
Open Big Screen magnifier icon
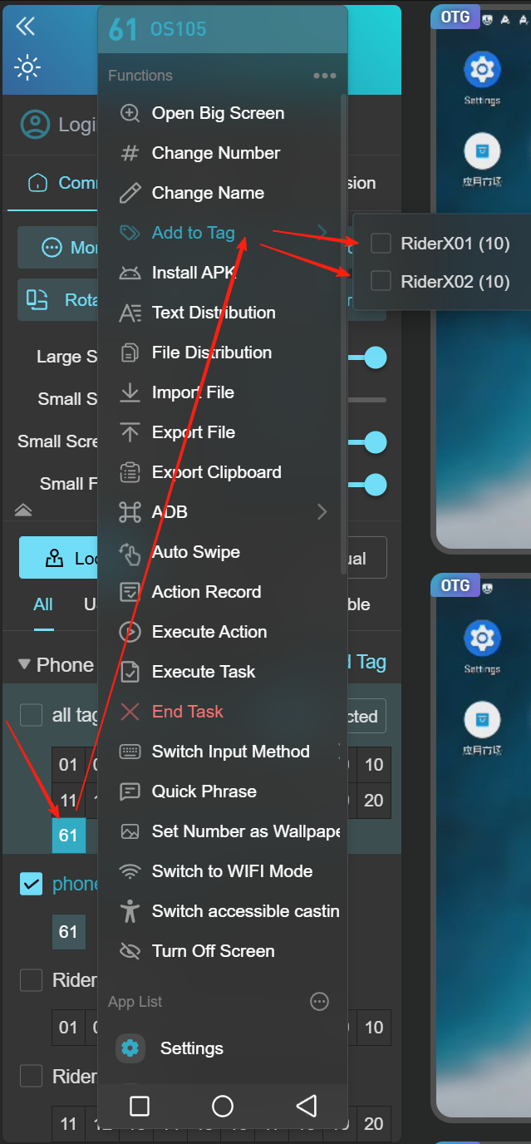(x=130, y=113)
